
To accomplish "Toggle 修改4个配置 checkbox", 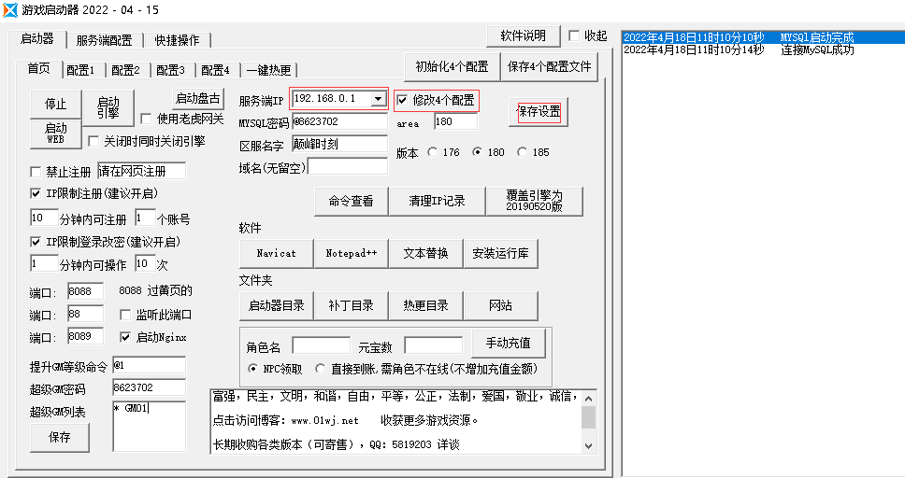I will [x=402, y=100].
